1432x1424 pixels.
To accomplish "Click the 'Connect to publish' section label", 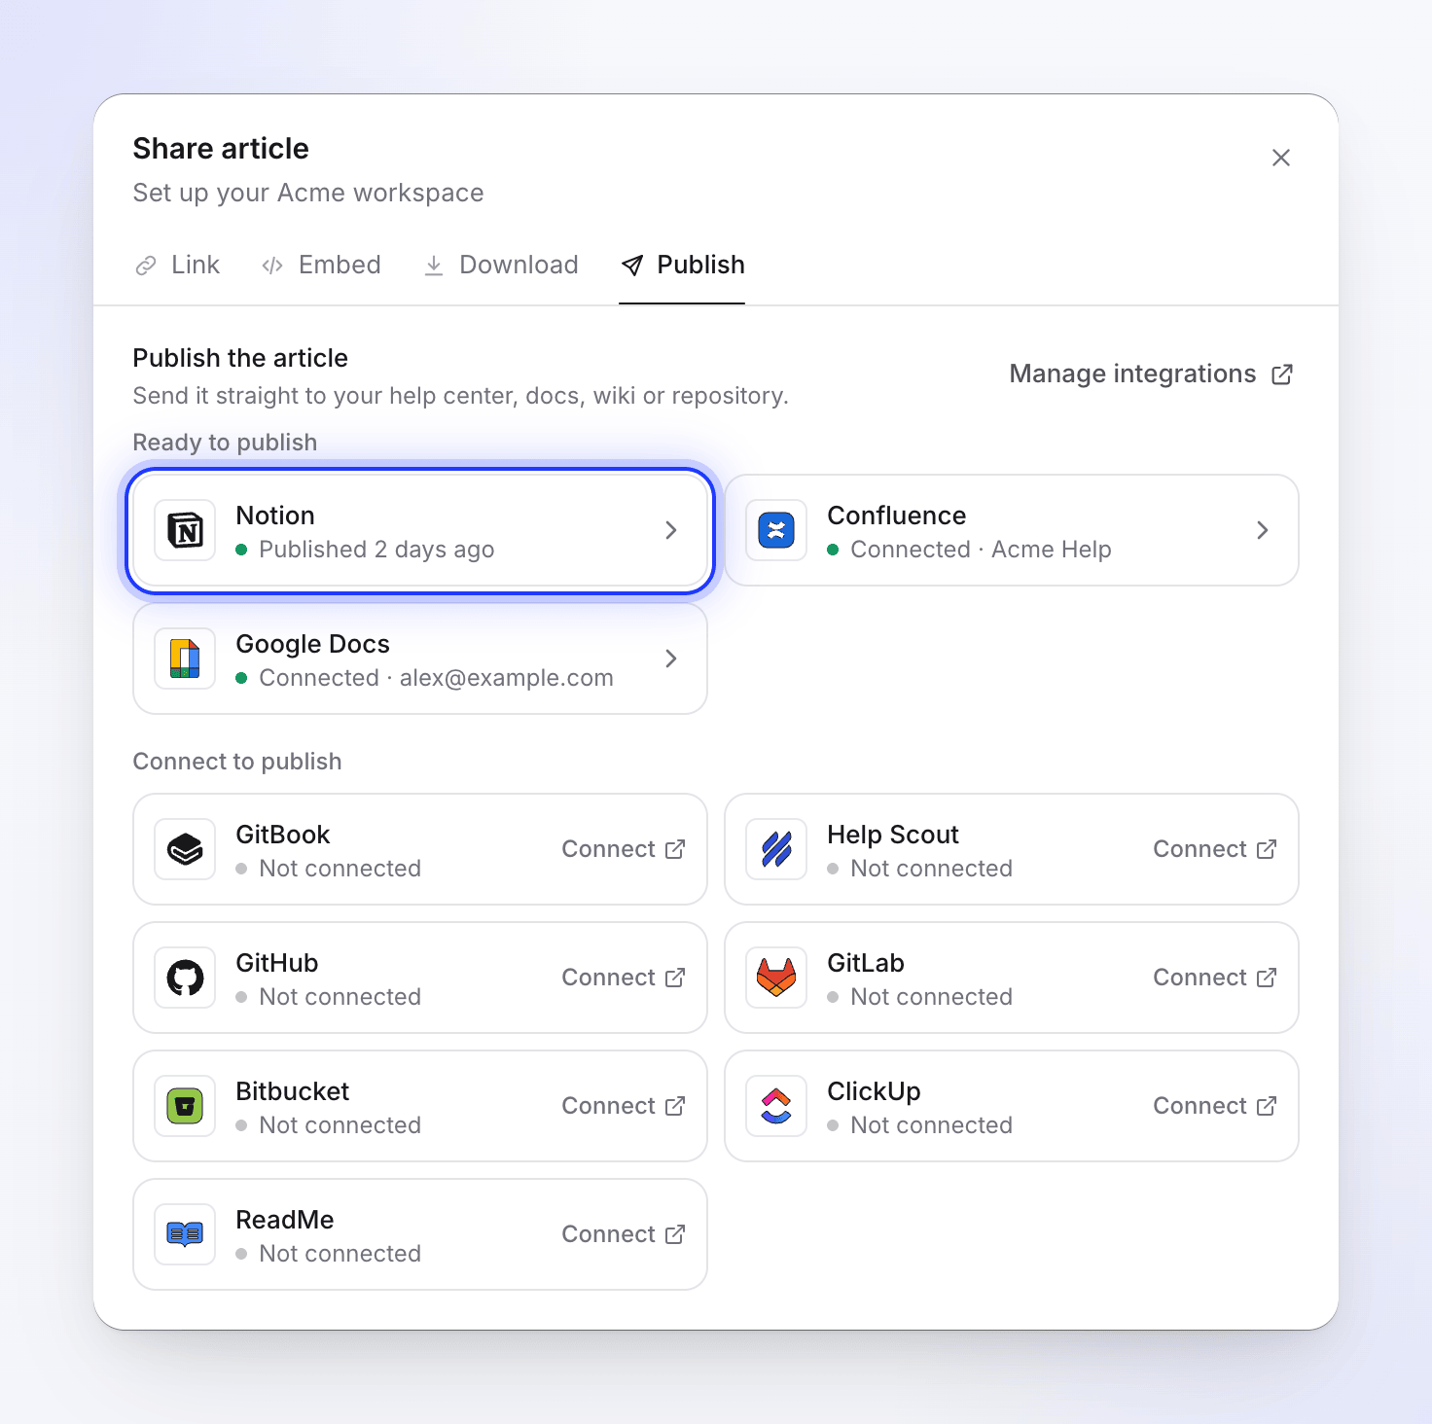I will (237, 762).
